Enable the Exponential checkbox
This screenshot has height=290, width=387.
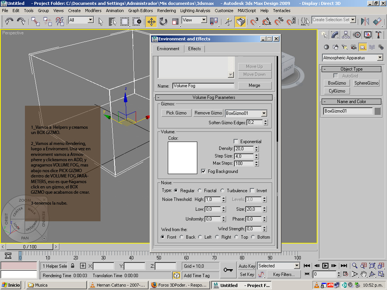point(236,141)
